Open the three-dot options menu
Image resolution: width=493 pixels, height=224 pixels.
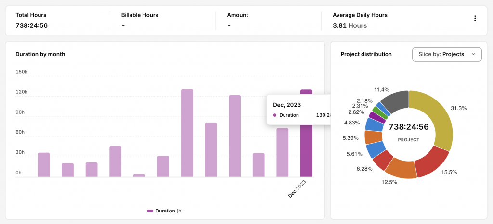[475, 19]
